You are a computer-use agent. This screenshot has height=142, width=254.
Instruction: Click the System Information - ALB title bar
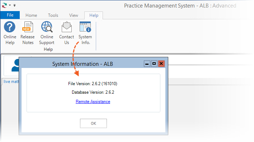point(83,64)
